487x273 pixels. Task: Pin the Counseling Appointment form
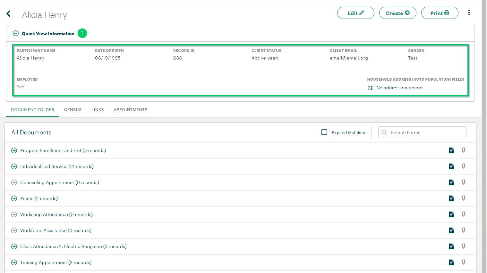coord(464,182)
